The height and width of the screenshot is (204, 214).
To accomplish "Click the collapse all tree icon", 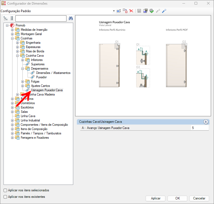I will 12,18.
